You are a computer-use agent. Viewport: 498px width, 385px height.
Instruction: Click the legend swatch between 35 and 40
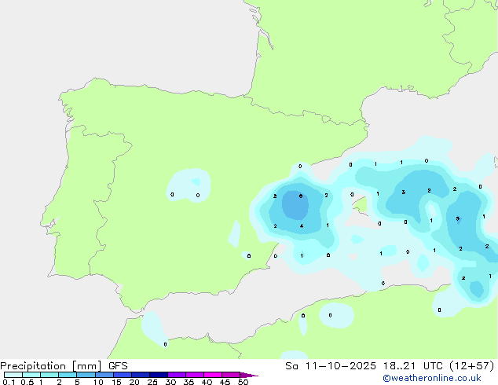tap(195, 375)
